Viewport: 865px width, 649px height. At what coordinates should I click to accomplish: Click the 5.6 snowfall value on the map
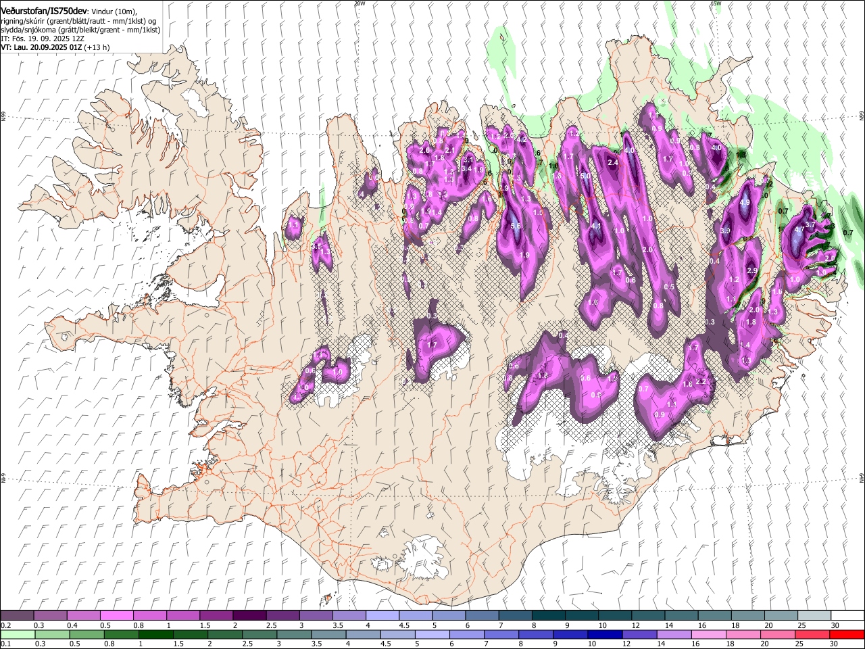tap(516, 226)
